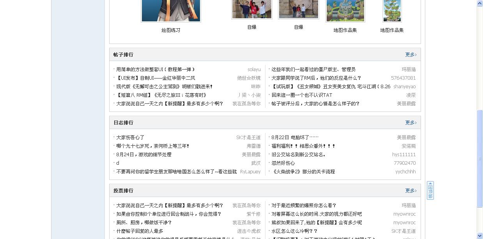Click author 576437081
This screenshot has width=483, height=239.
tap(403, 78)
